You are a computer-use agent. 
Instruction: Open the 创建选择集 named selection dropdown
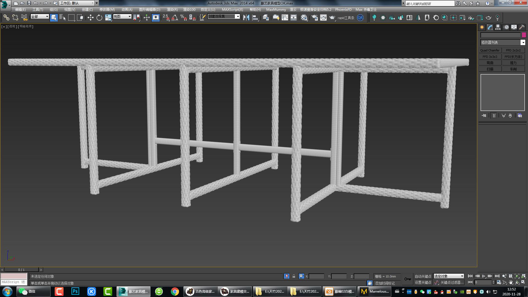point(238,16)
